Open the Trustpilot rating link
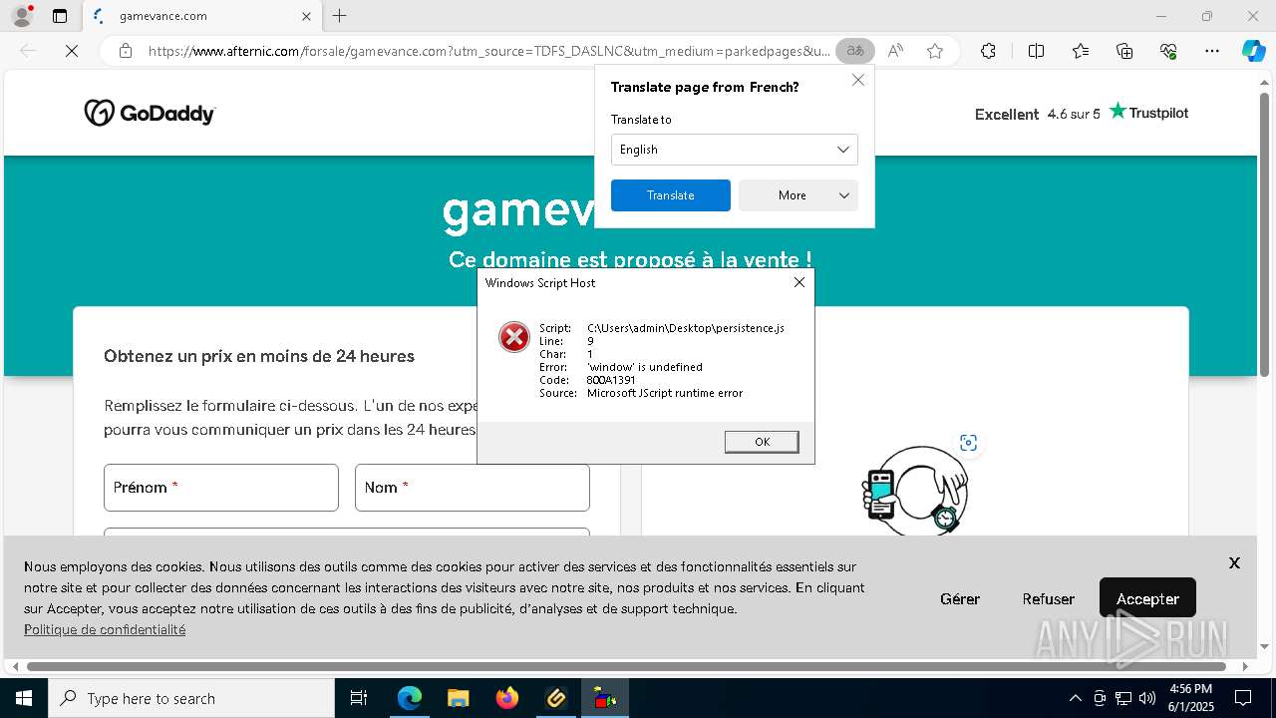 pos(1082,113)
